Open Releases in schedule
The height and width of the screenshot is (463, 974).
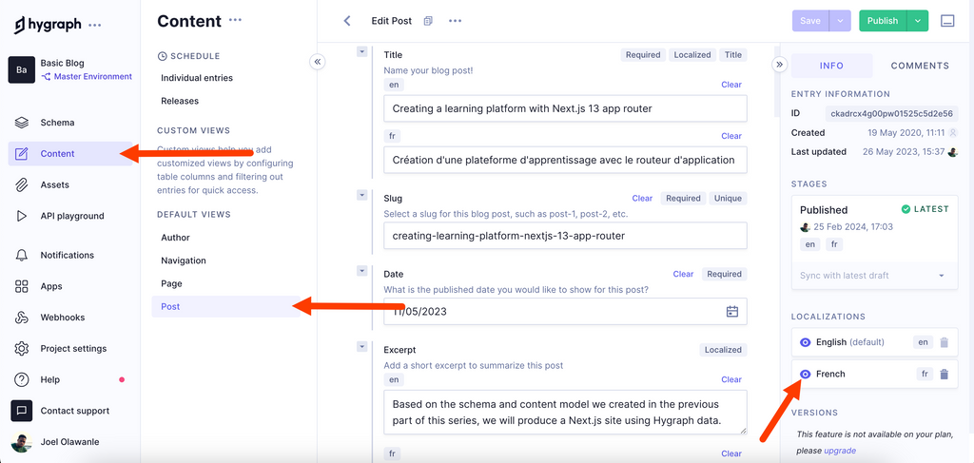click(180, 101)
